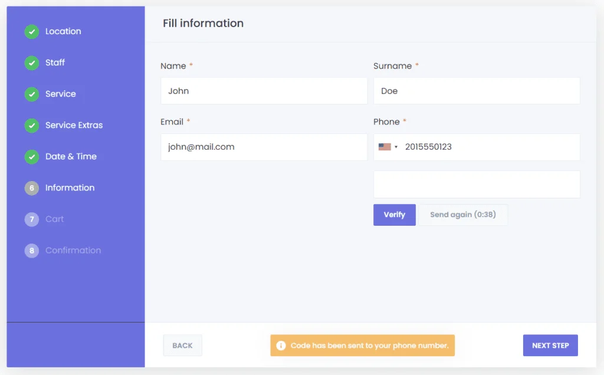
Task: Click the step 6 circle beside Information
Action: [x=32, y=188]
